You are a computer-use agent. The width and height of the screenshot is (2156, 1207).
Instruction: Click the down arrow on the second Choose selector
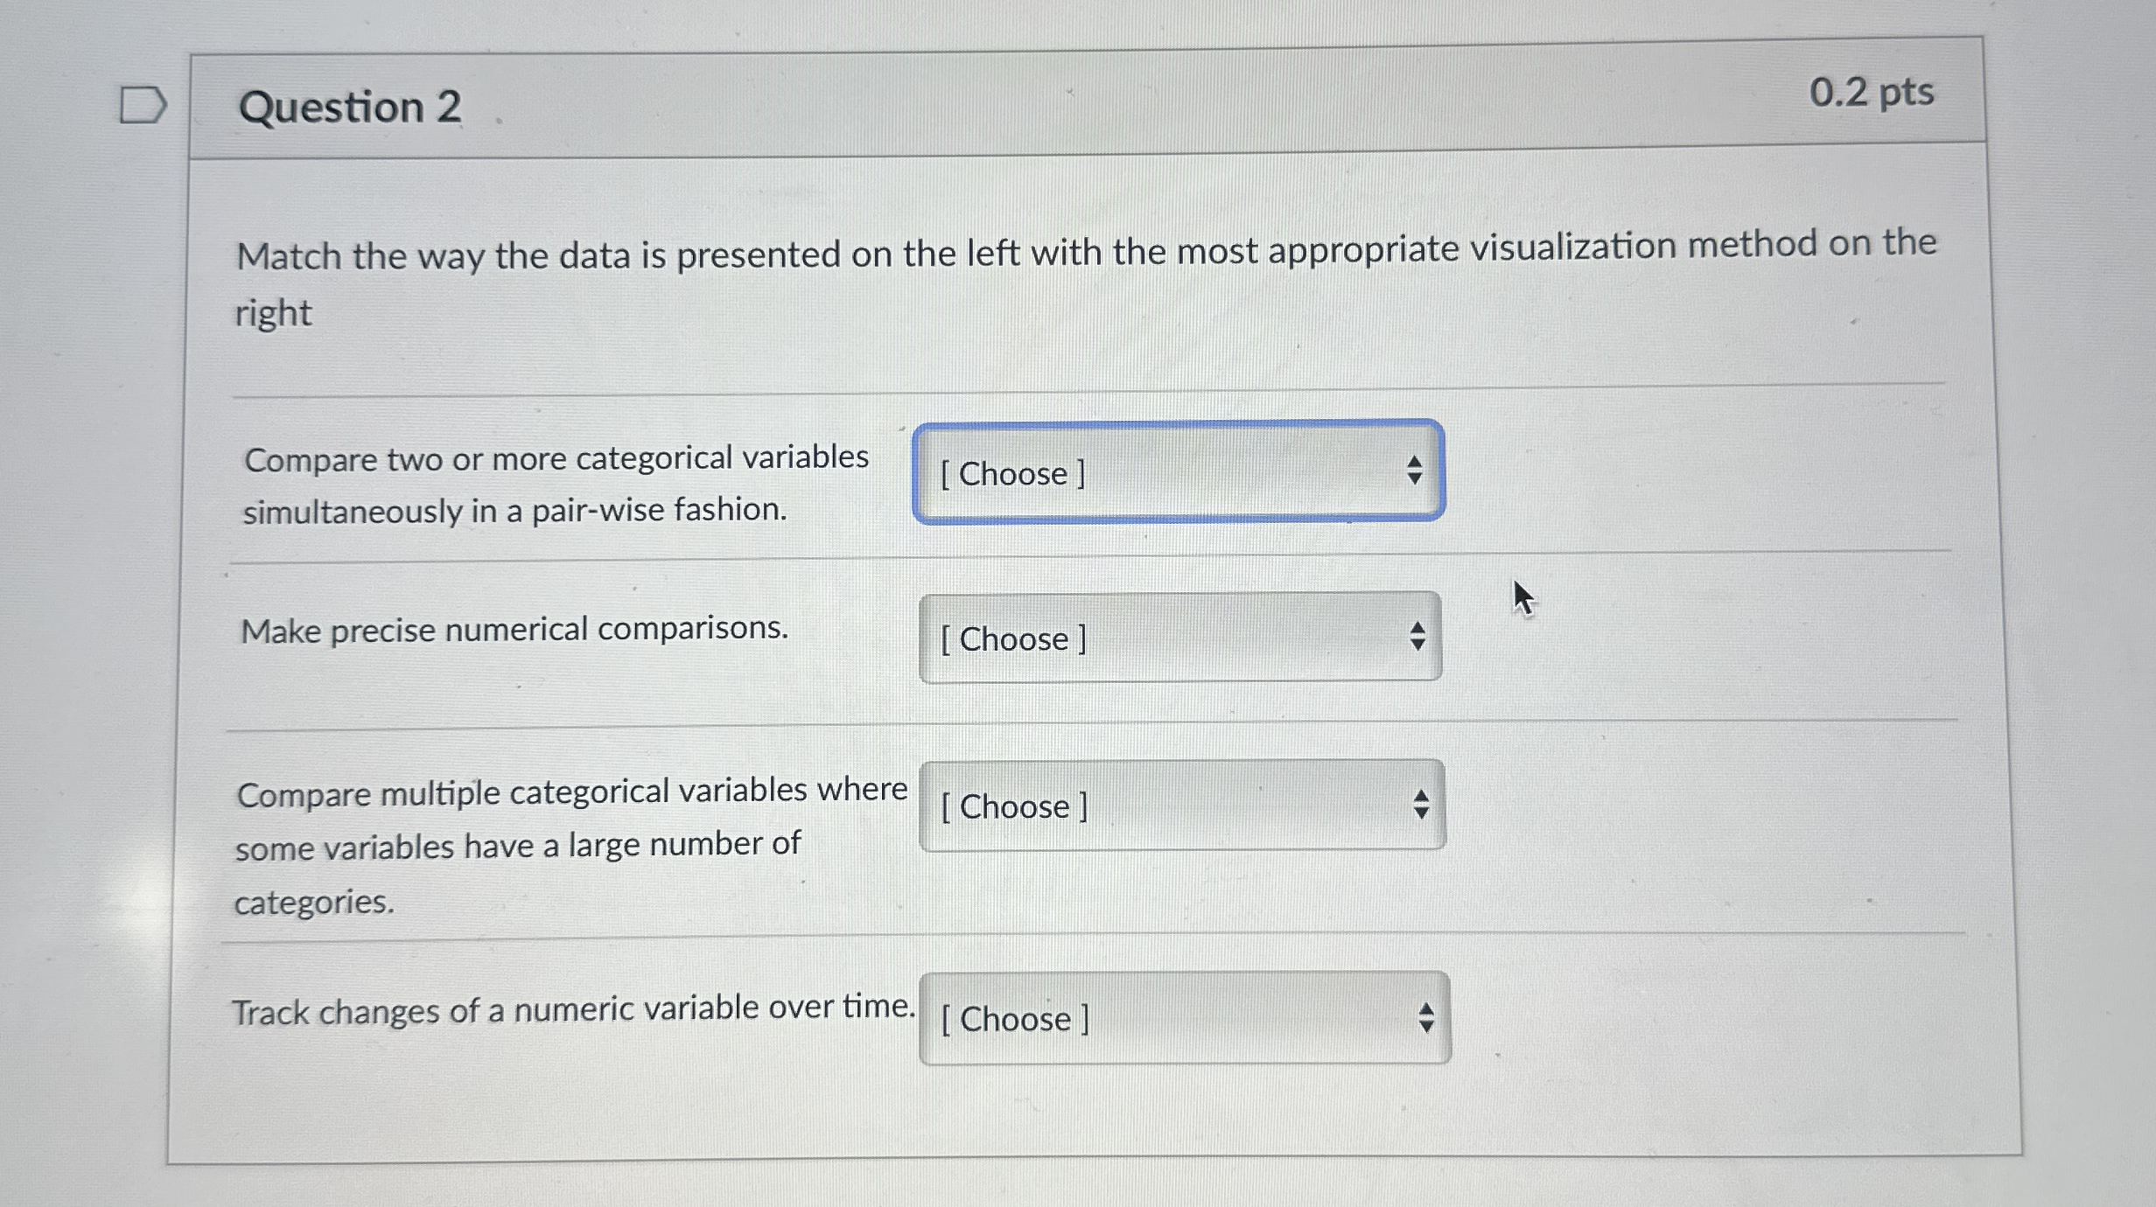1417,647
